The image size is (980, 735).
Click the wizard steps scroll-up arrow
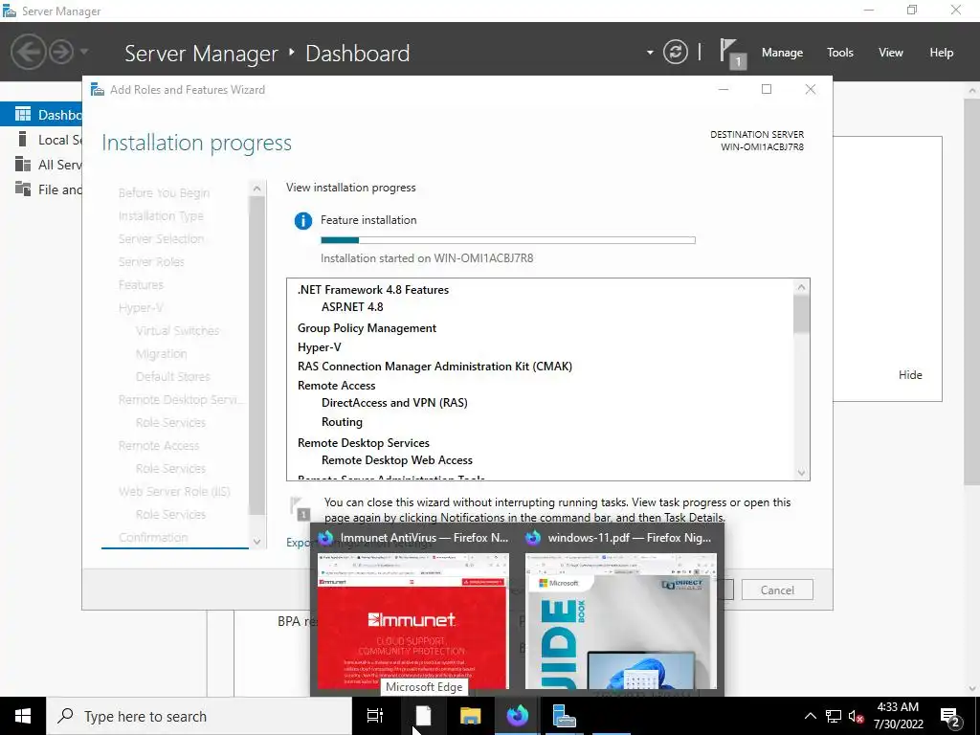coord(256,189)
